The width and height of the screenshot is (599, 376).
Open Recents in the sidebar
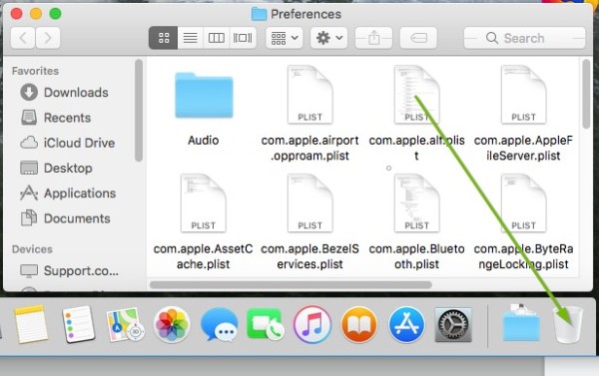click(56, 118)
